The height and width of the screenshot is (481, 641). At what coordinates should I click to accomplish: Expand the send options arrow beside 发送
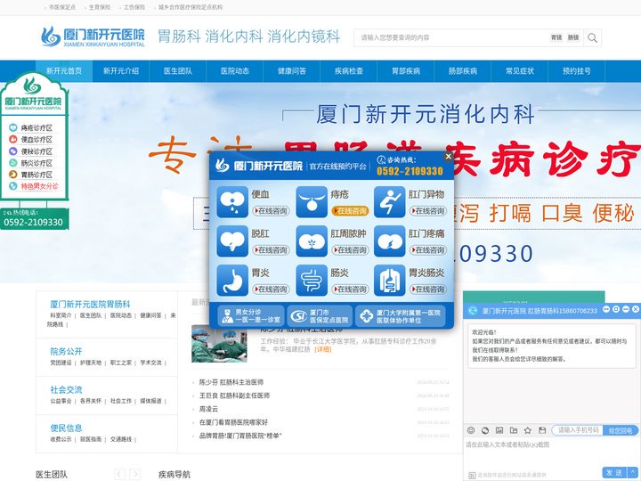(633, 472)
